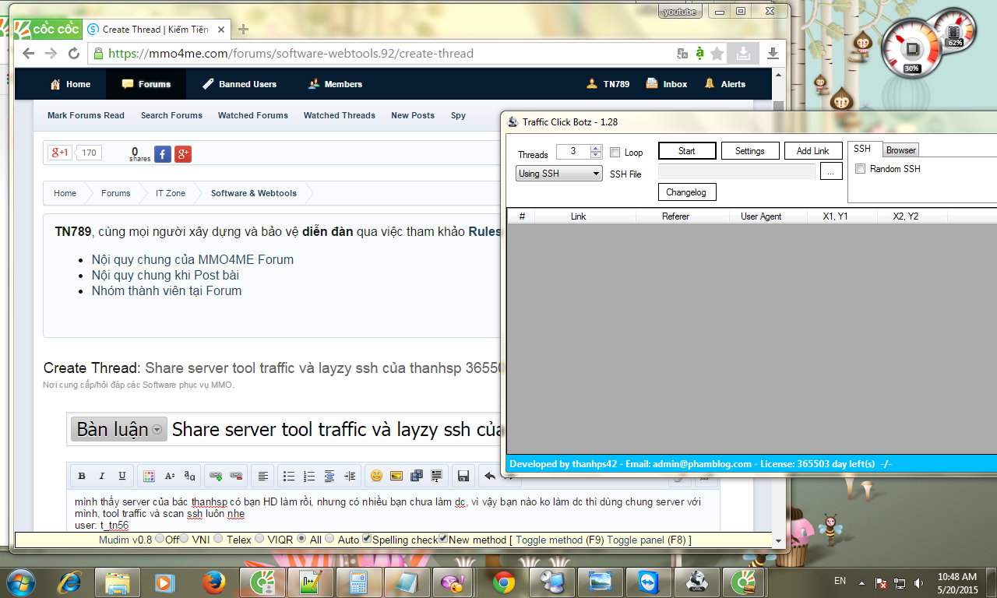Open the Using SSH dropdown
997x598 pixels.
click(x=559, y=174)
